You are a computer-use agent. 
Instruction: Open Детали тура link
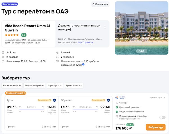(157, 97)
